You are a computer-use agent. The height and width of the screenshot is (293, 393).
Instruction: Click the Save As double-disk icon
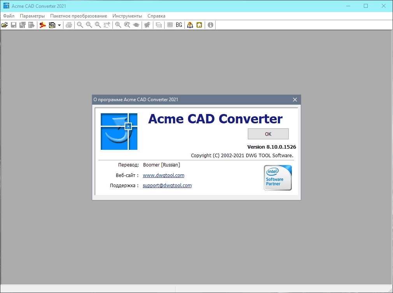coord(23,25)
